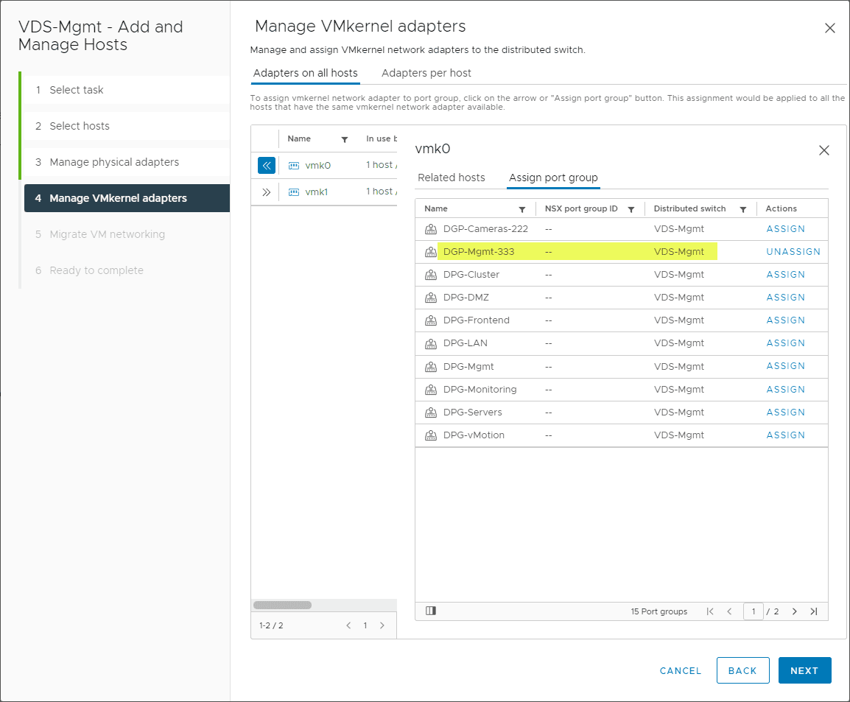Screen dimensions: 850x702
Task: Close the vmk0 assignment panel
Action: pyautogui.click(x=823, y=150)
